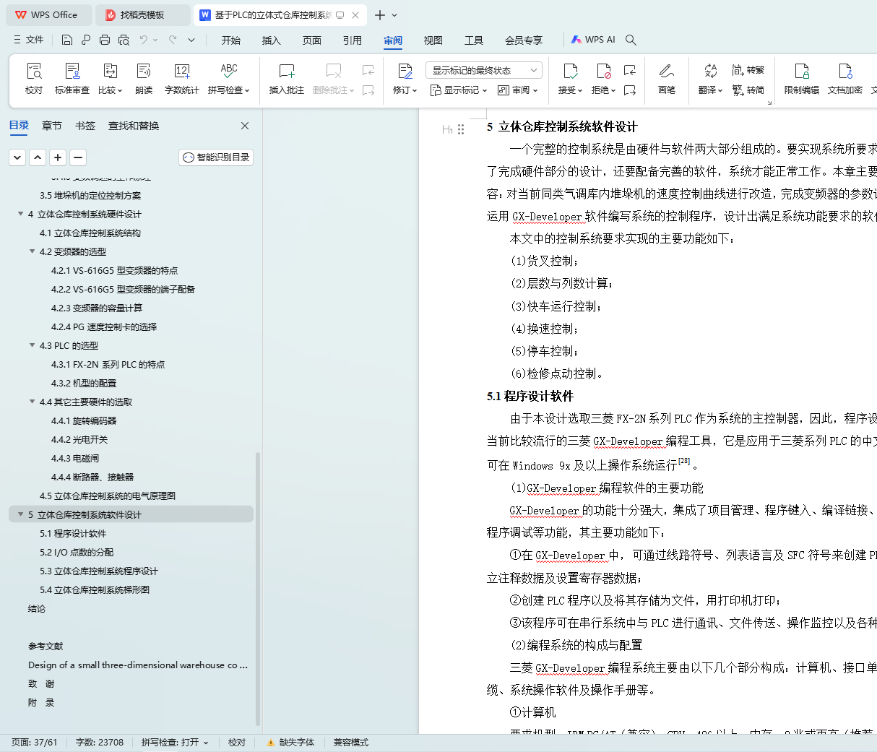
Task: Click 智能识别目录 button
Action: (x=216, y=157)
